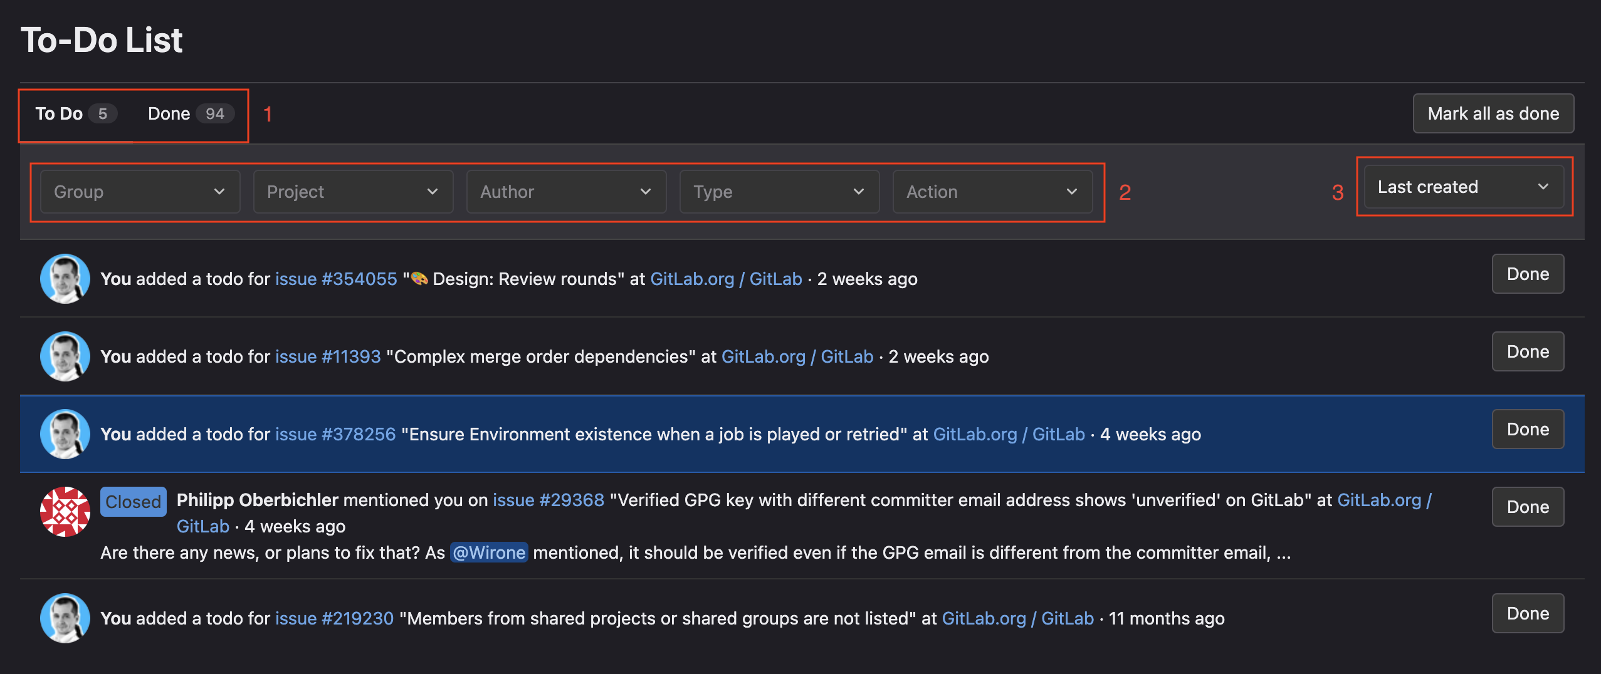Click user avatar on issue #378256 row
This screenshot has height=674, width=1601.
(x=65, y=434)
